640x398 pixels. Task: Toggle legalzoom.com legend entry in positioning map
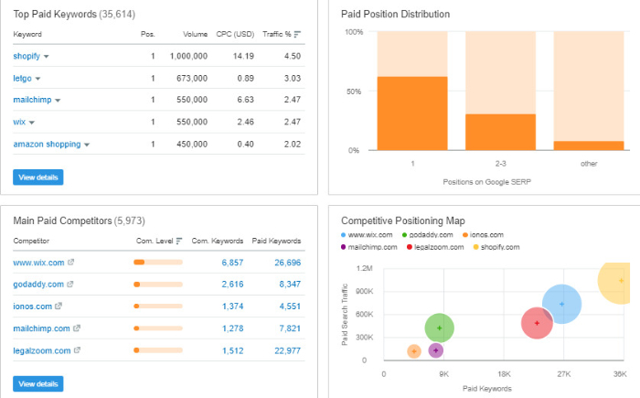[x=435, y=247]
